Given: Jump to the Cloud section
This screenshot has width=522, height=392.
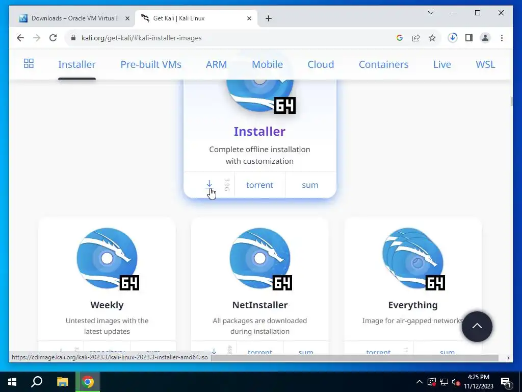Looking at the screenshot, I should (321, 64).
